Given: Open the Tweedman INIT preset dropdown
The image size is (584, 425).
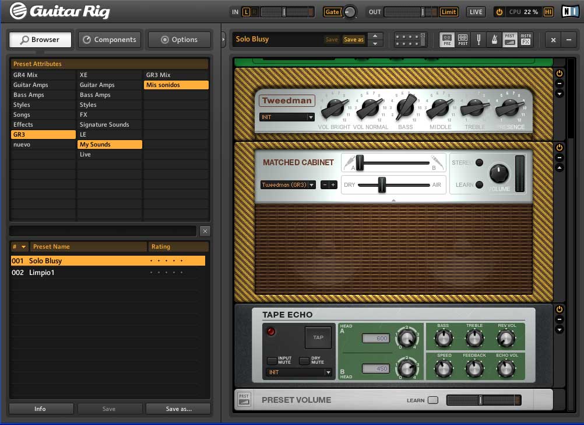Looking at the screenshot, I should [287, 117].
